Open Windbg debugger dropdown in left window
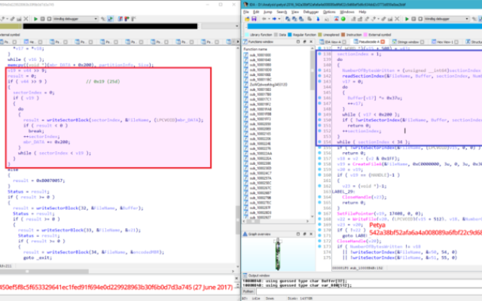 [x=75, y=19]
